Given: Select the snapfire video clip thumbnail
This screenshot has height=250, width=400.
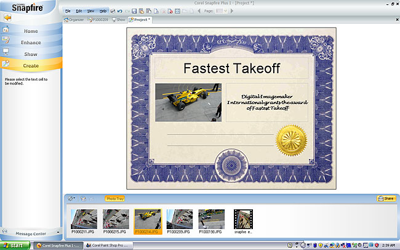Looking at the screenshot, I should tap(242, 220).
